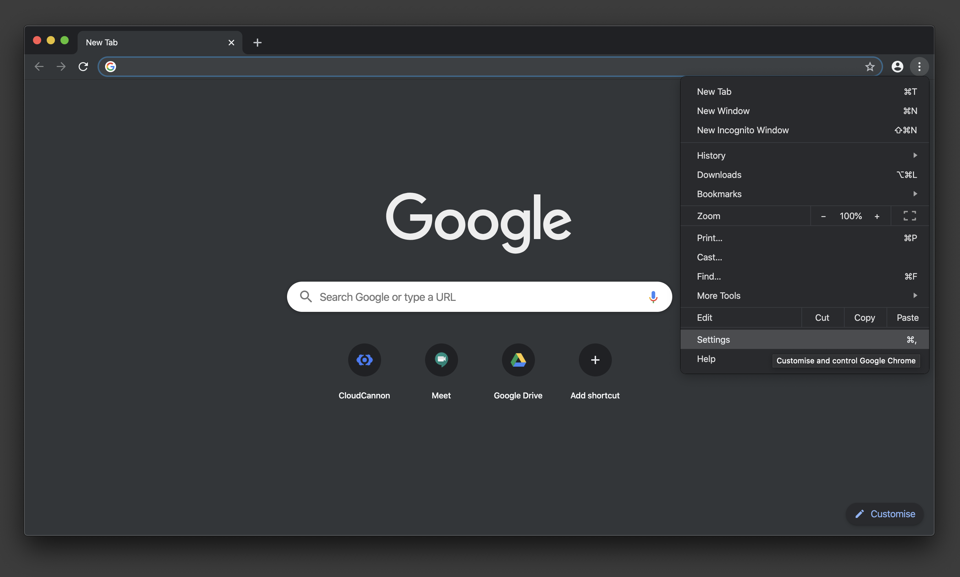Decrease zoom with the minus button
This screenshot has height=577, width=960.
coord(823,216)
